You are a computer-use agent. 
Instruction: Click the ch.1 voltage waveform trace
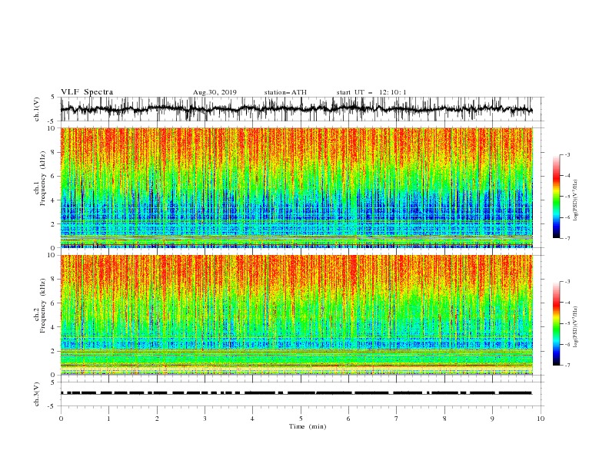tap(297, 109)
